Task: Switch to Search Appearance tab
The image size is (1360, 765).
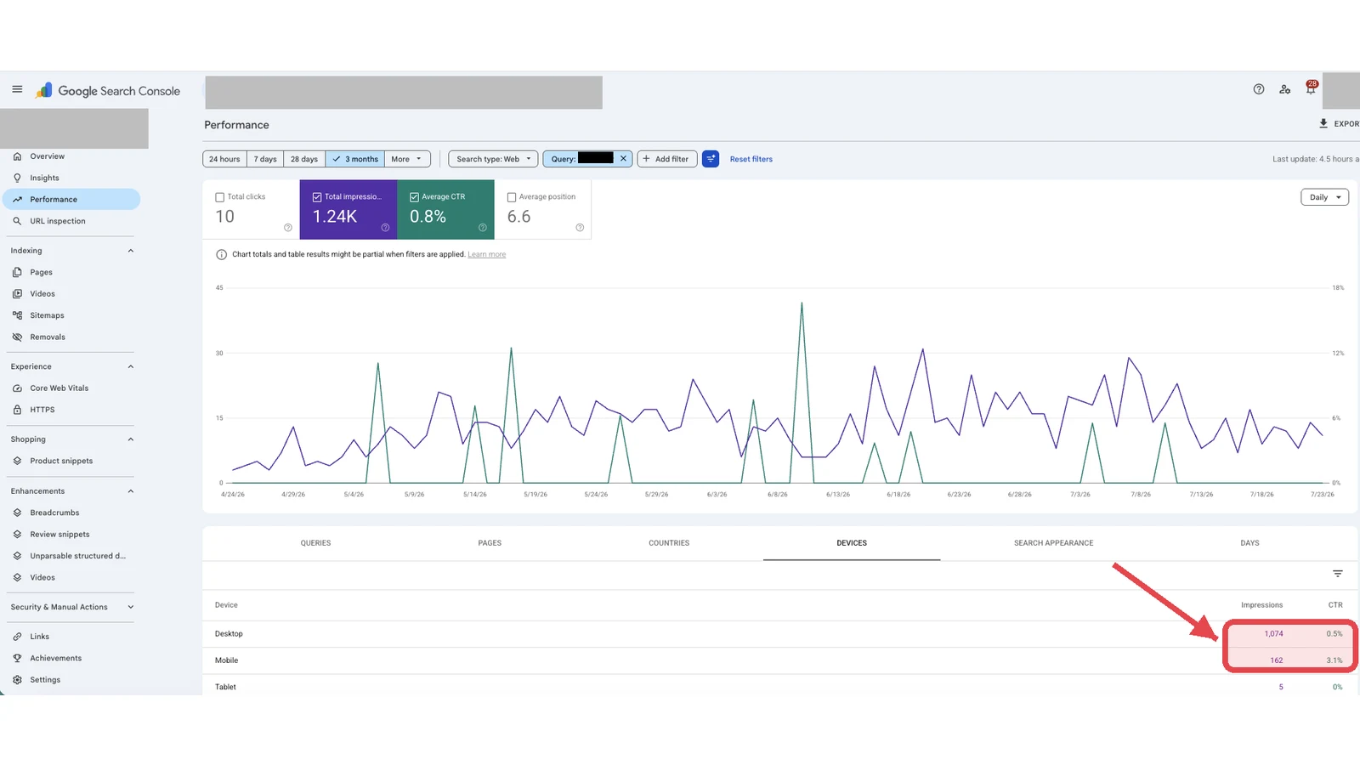Action: pos(1053,543)
